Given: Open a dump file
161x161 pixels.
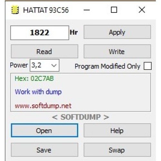Looking at the screenshot, I should pyautogui.click(x=44, y=130).
